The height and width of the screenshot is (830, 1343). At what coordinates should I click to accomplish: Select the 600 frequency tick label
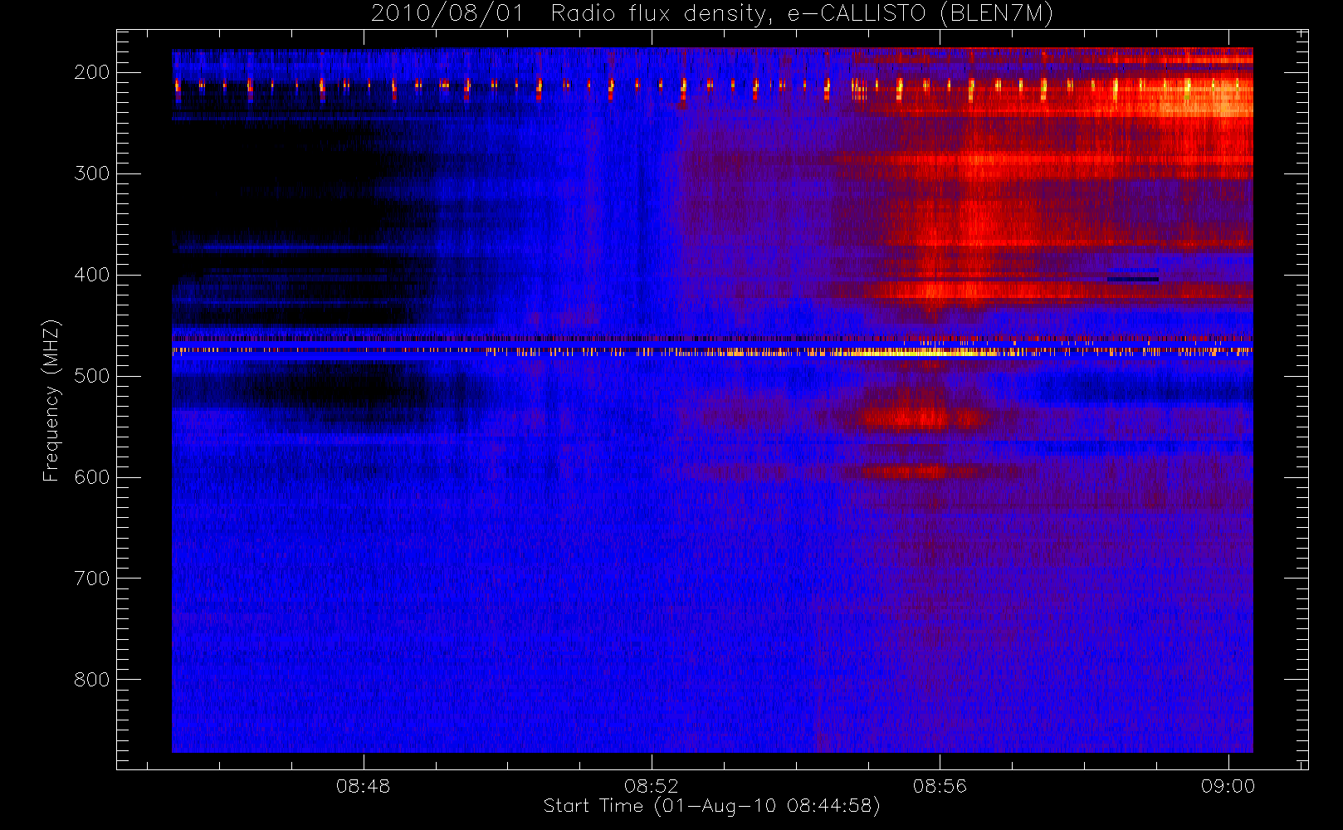coord(91,477)
